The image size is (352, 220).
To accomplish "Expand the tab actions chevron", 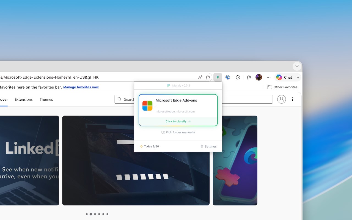I will click(x=297, y=66).
